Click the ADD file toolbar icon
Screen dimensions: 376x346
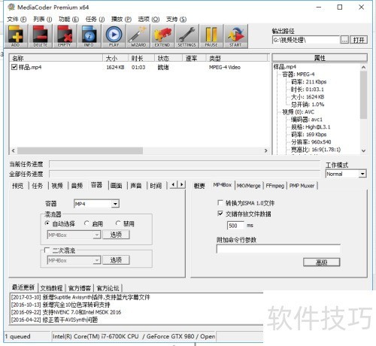pos(16,36)
